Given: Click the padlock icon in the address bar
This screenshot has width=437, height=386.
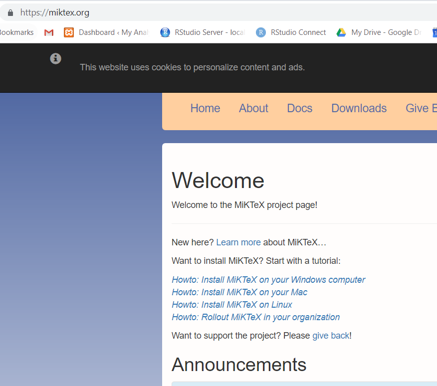Looking at the screenshot, I should 11,12.
